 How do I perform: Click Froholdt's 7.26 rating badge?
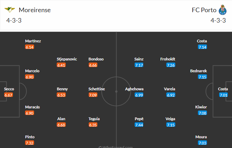pyautogui.click(x=170, y=65)
